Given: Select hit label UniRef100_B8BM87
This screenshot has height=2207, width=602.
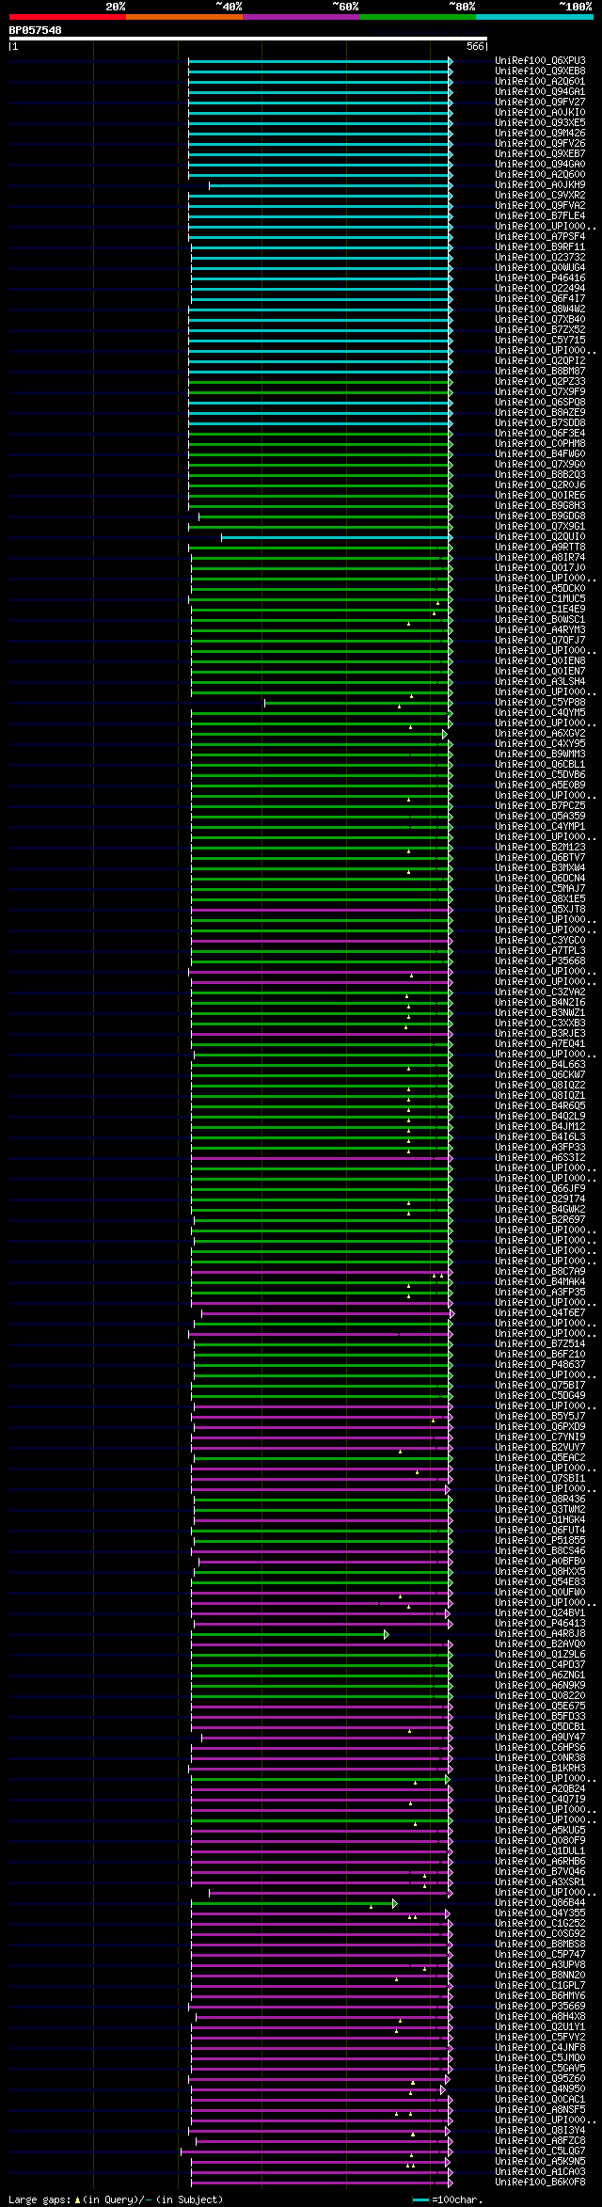Looking at the screenshot, I should (x=540, y=371).
